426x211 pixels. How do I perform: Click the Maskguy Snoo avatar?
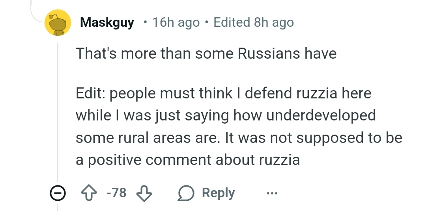pyautogui.click(x=58, y=23)
